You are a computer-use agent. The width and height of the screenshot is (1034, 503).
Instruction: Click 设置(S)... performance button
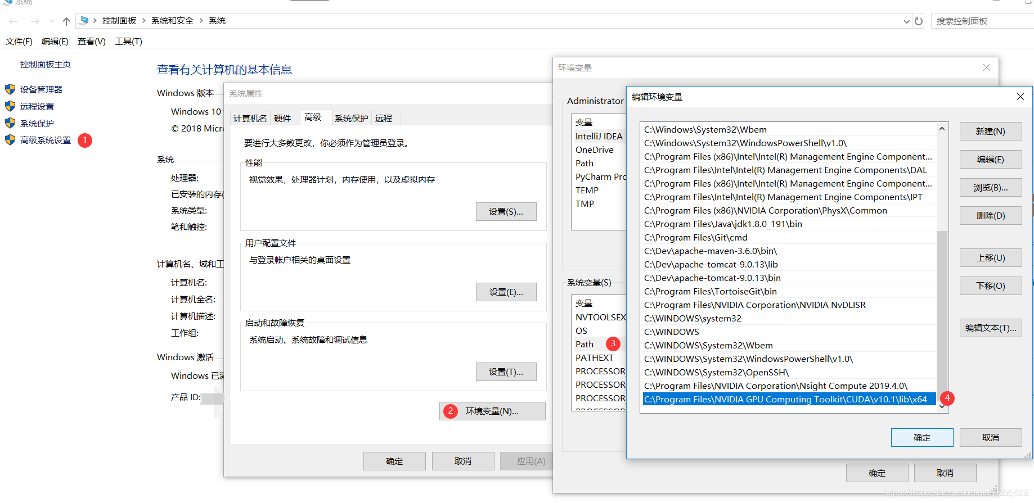(x=506, y=212)
